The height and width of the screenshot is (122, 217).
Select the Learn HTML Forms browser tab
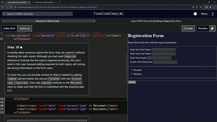click(x=17, y=2)
